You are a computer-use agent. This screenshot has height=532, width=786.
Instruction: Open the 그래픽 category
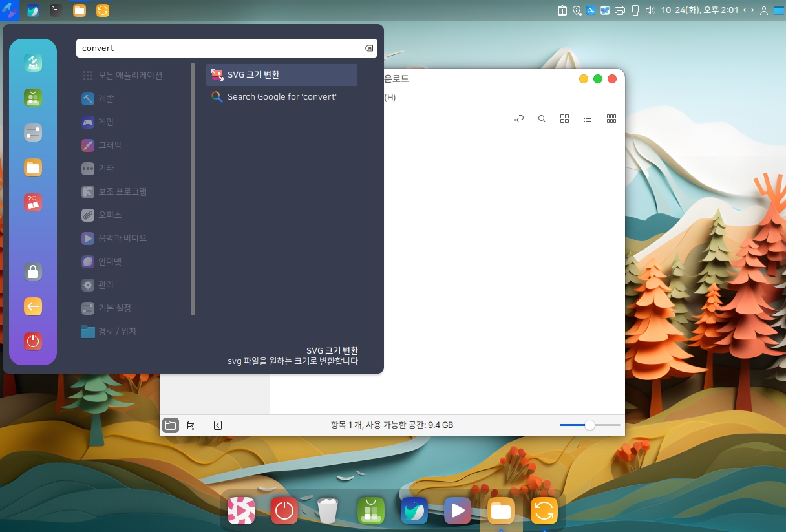point(109,145)
